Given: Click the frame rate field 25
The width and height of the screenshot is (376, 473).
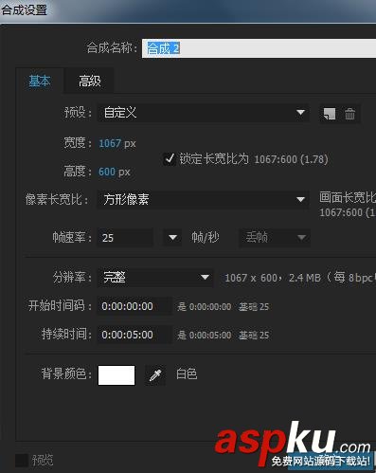Looking at the screenshot, I should pos(125,238).
